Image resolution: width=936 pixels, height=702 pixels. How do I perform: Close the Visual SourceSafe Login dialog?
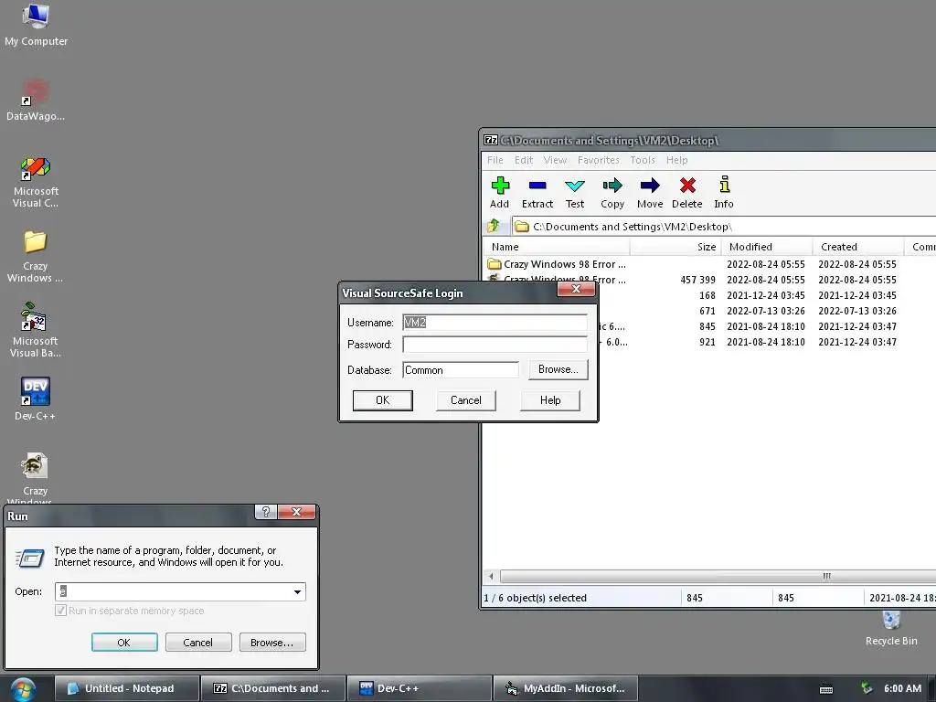coord(576,289)
